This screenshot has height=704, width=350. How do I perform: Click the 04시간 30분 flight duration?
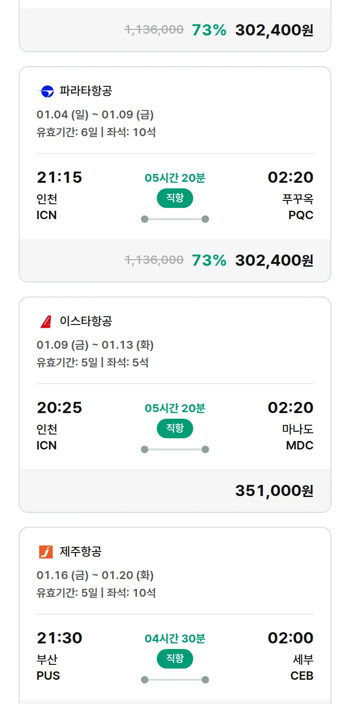tap(175, 639)
